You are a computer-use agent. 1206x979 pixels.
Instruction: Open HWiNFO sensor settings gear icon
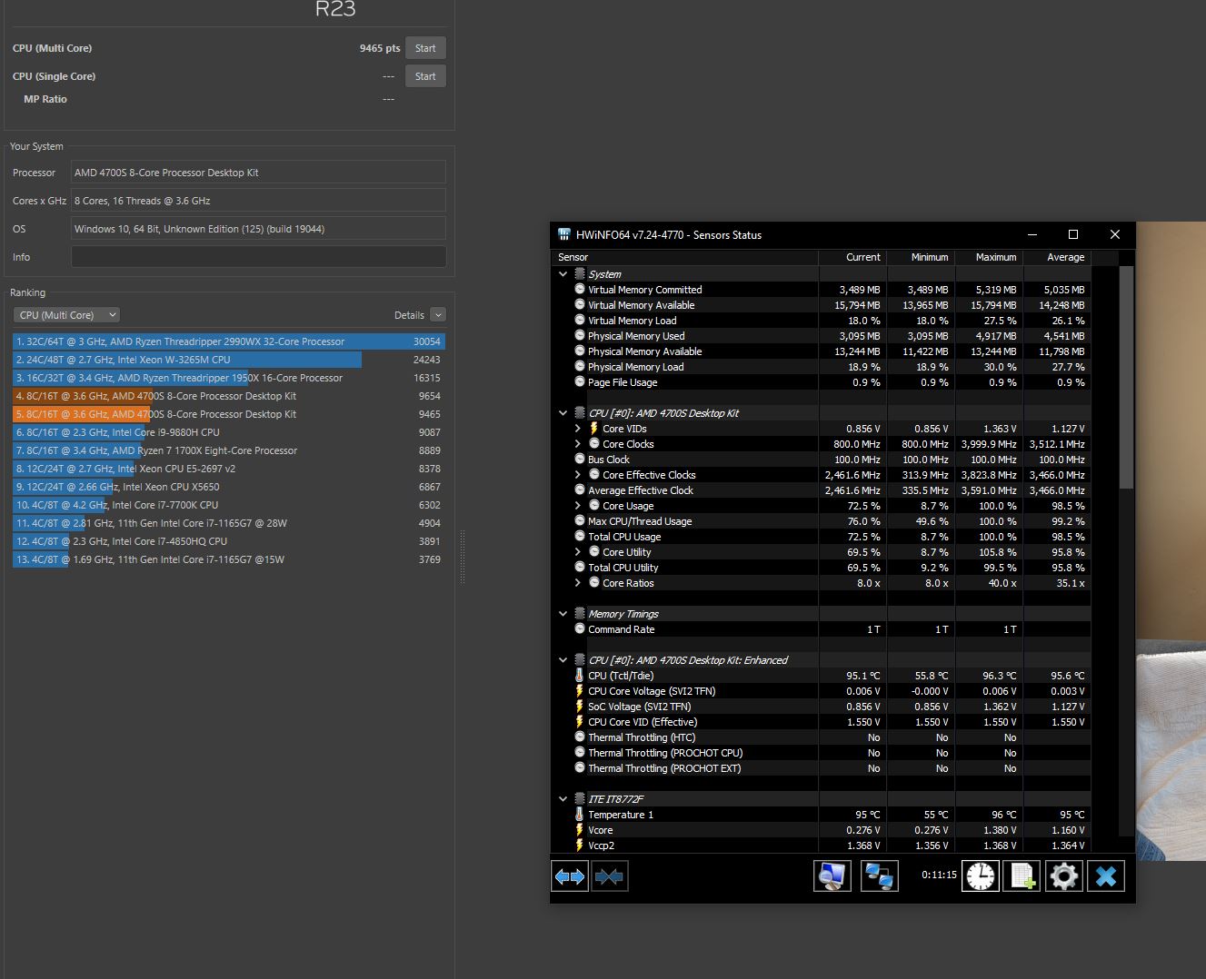click(1063, 876)
